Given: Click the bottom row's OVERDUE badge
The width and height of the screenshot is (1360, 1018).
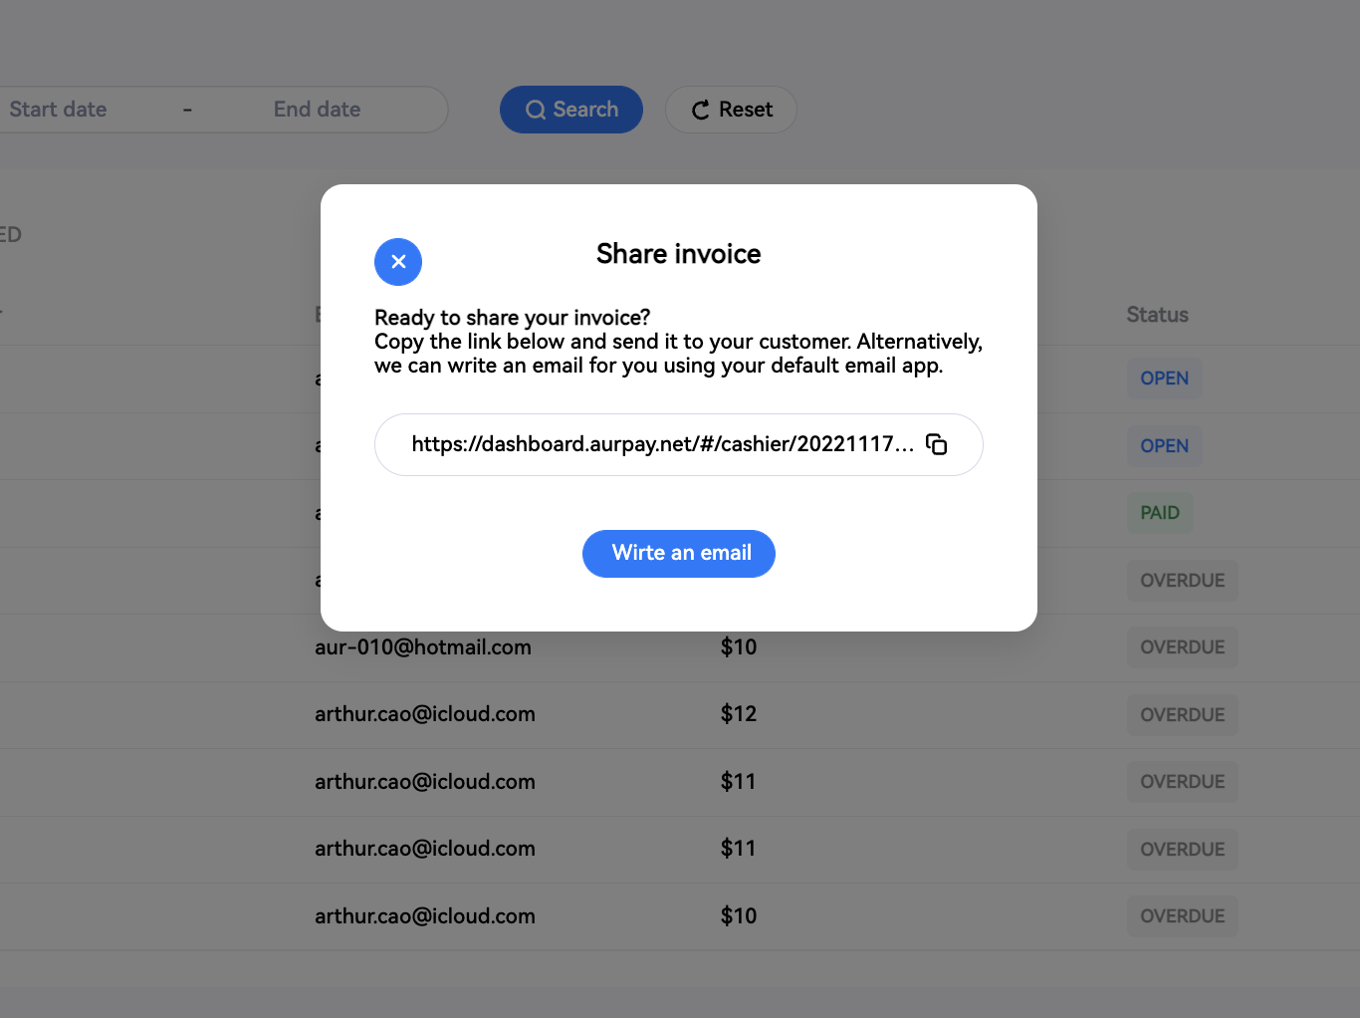Looking at the screenshot, I should [x=1182, y=916].
